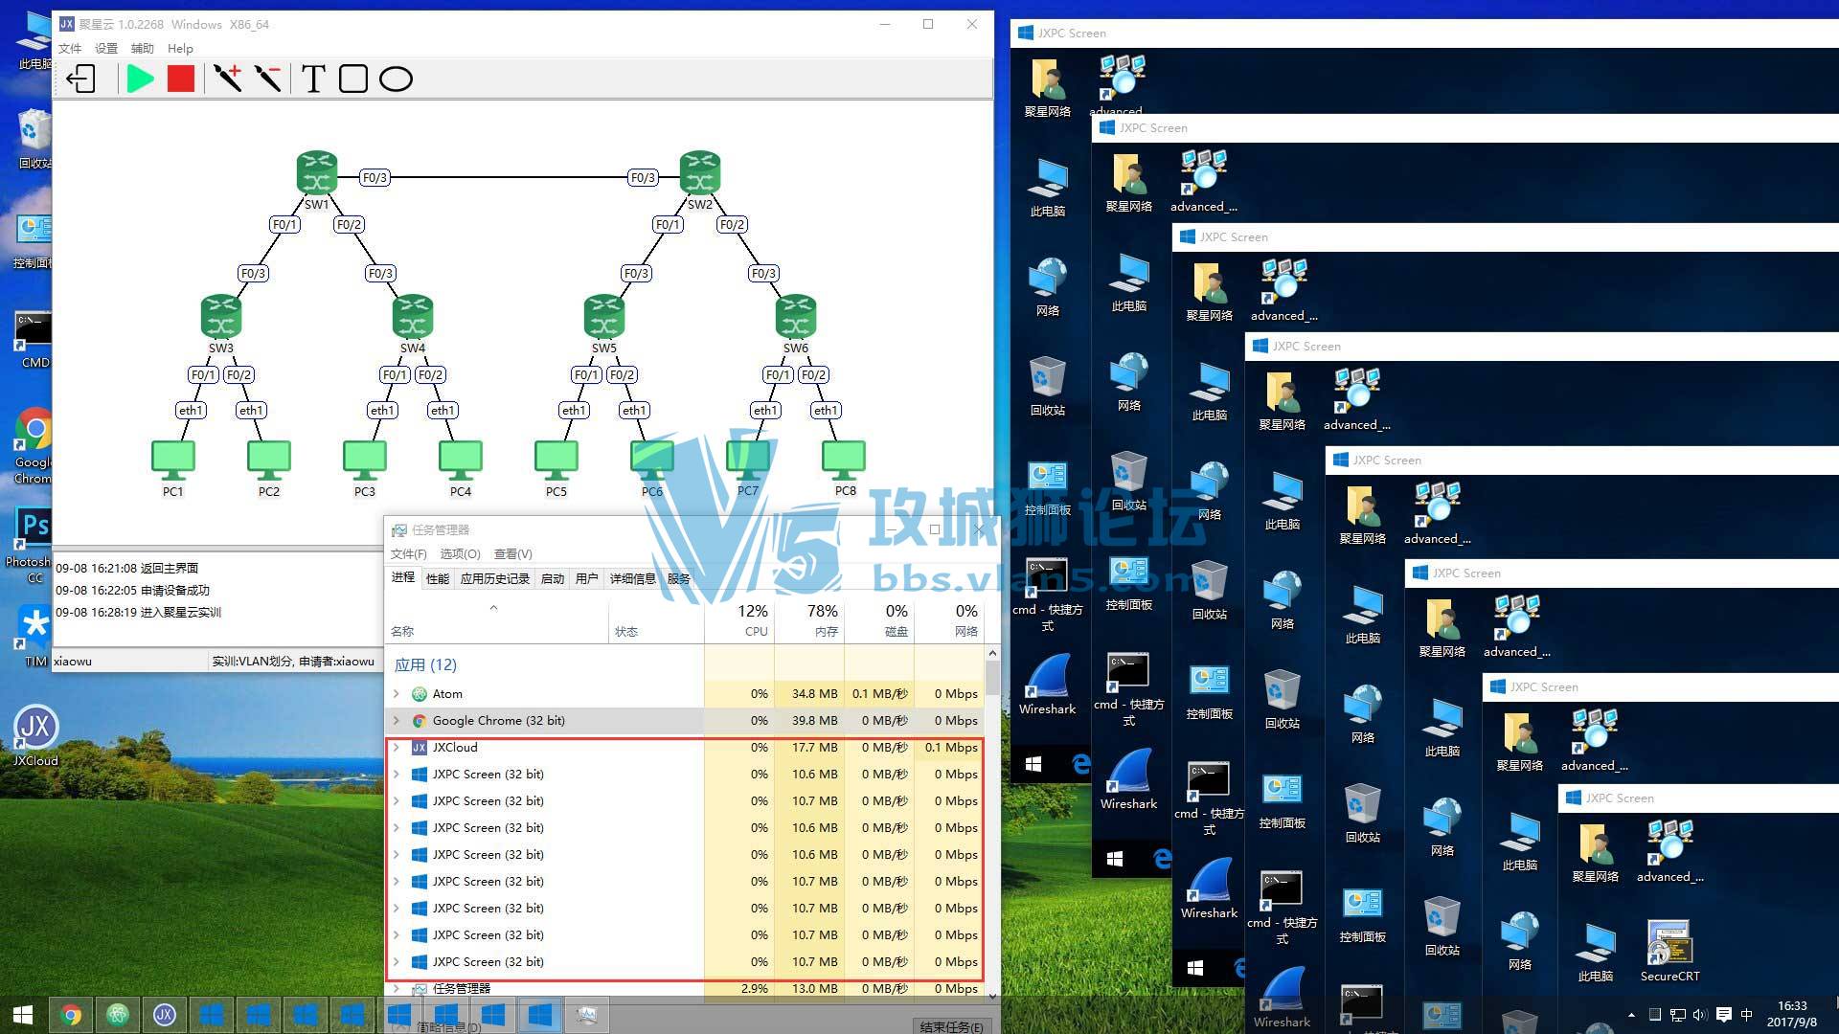This screenshot has width=1839, height=1034.
Task: Expand the Atom process row
Action: [397, 694]
